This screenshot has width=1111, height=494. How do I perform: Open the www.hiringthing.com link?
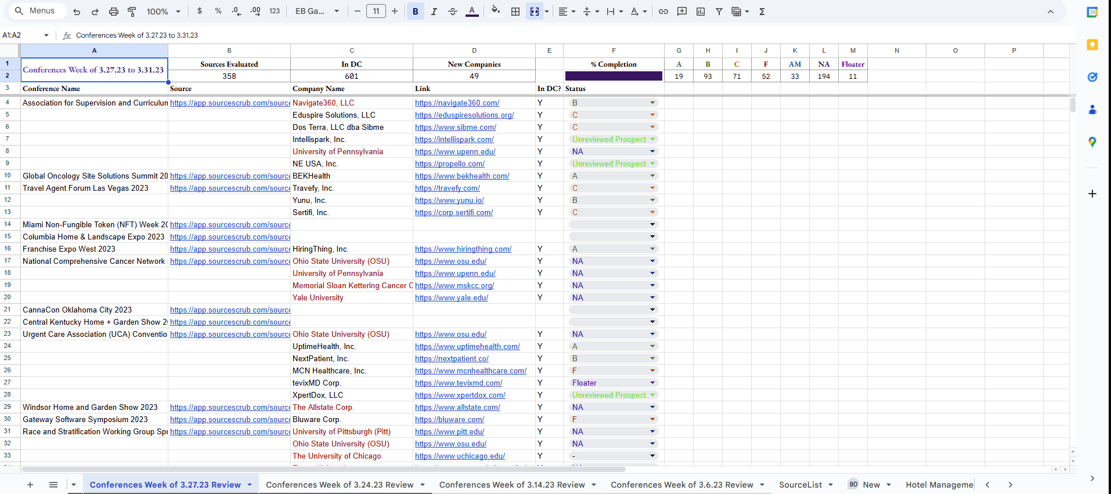(463, 249)
